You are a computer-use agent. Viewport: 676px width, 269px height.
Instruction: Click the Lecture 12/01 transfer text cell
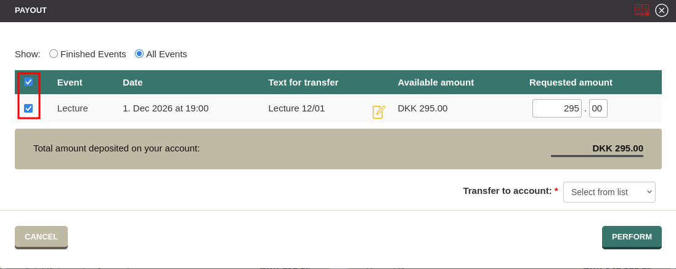296,108
